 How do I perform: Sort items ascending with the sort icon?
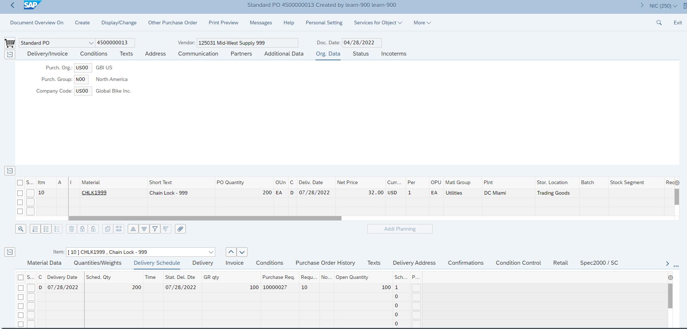click(x=133, y=229)
